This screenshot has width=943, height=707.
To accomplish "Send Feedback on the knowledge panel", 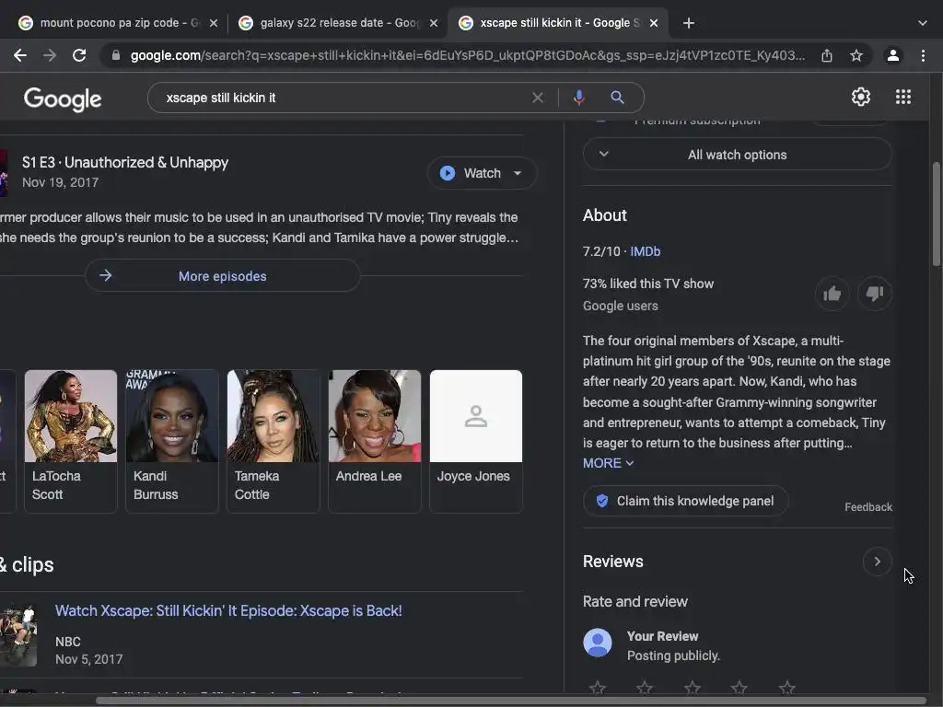I will (x=867, y=507).
